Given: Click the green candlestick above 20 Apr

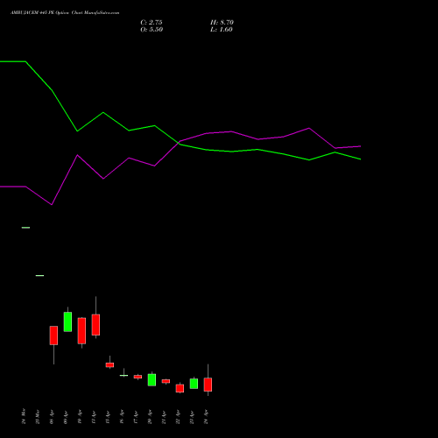Looking at the screenshot, I should coord(152,380).
